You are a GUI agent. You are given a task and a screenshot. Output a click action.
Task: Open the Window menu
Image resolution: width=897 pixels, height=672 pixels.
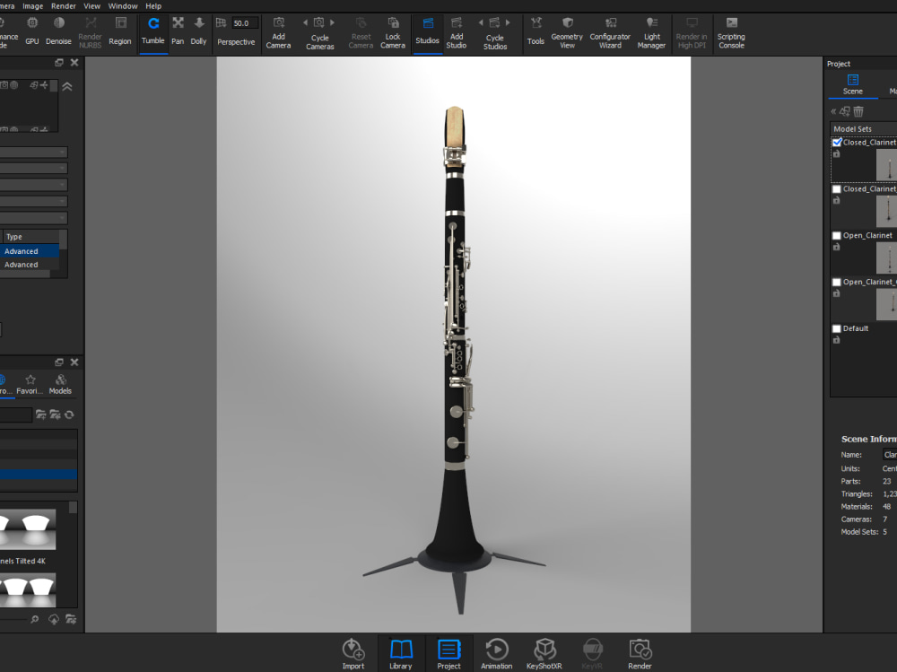pos(122,5)
